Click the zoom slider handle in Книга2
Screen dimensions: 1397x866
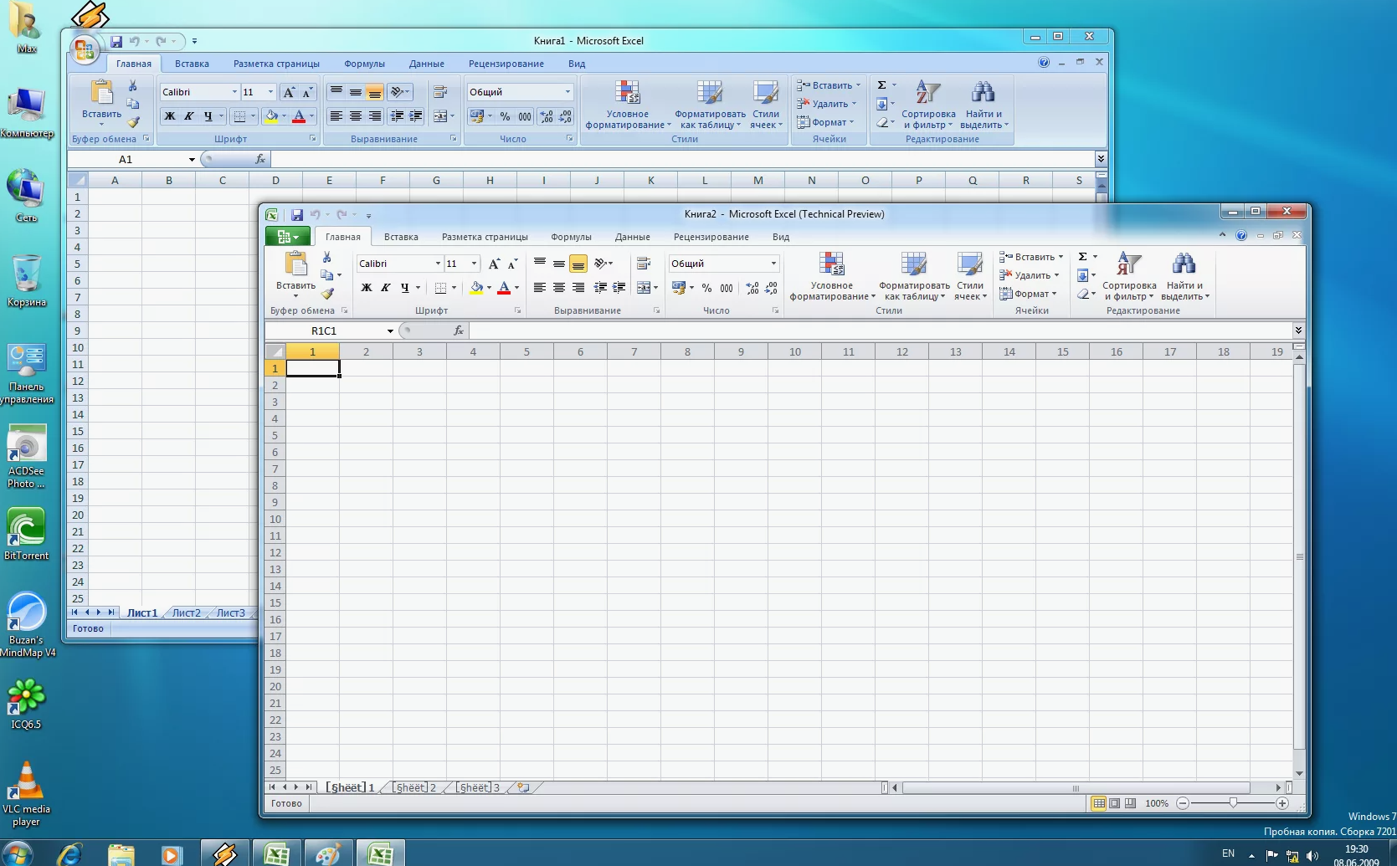click(x=1232, y=803)
